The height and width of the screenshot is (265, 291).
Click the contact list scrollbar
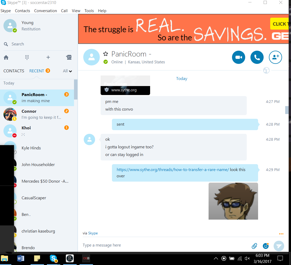(x=76, y=90)
